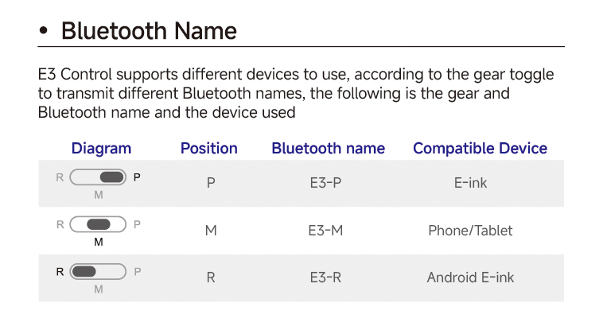Click the E3-P Bluetooth name cell
The width and height of the screenshot is (603, 326).
325,182
